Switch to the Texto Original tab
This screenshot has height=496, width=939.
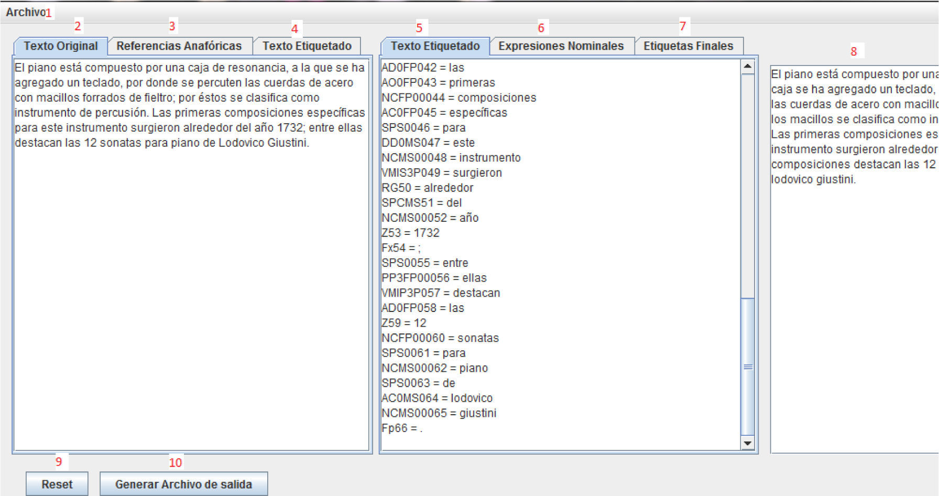coord(61,46)
